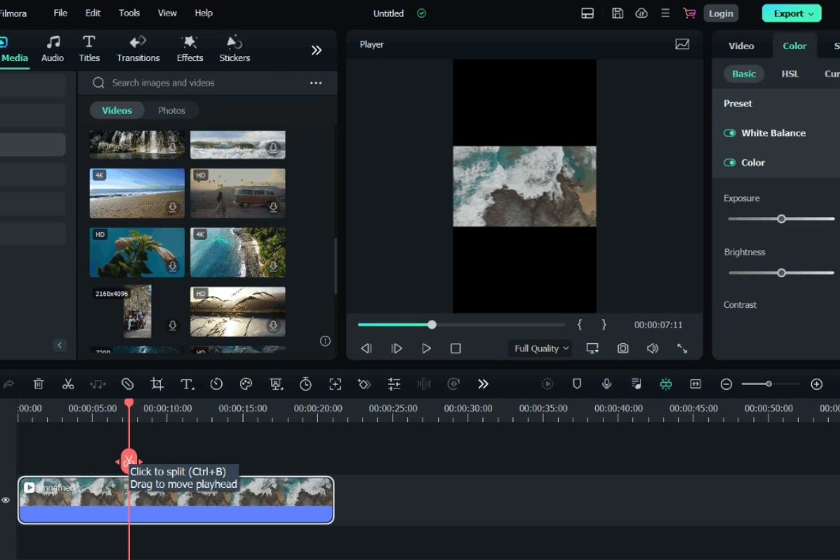Viewport: 840px width, 560px height.
Task: Expand more media tabs with double chevron
Action: (316, 50)
